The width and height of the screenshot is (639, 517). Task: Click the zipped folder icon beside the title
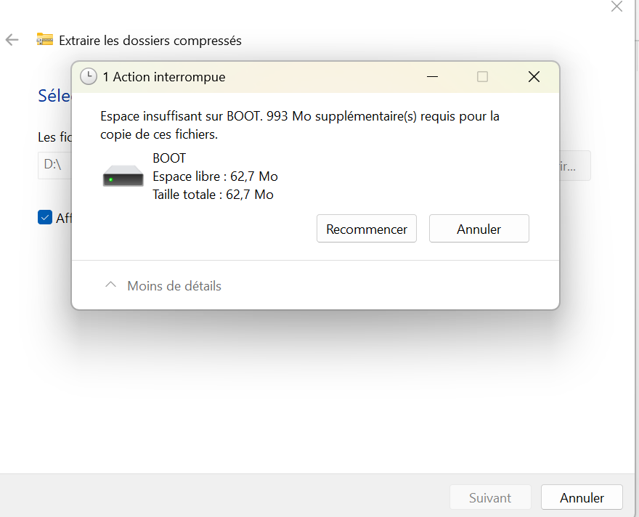[45, 39]
